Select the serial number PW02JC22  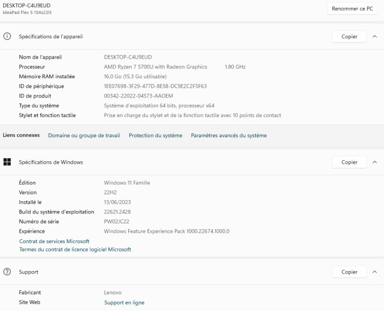117,221
